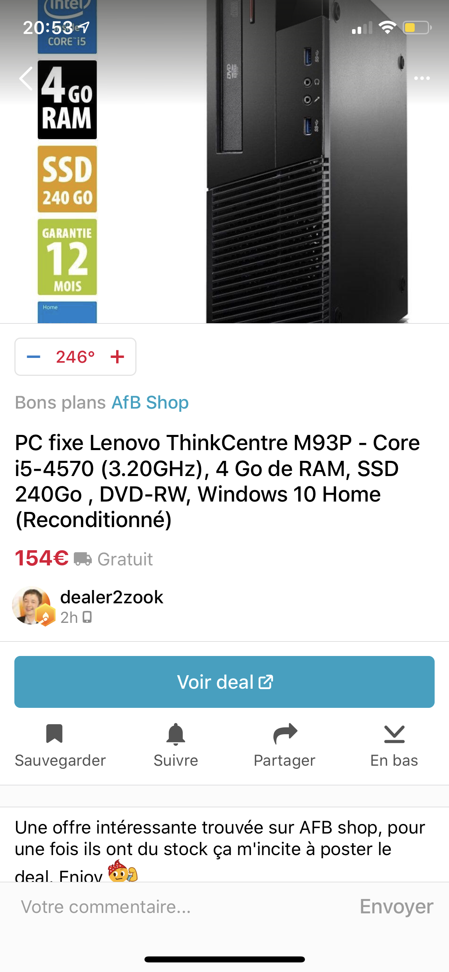
Task: Save deal with the Sauvegarder bookmark icon
Action: point(55,733)
